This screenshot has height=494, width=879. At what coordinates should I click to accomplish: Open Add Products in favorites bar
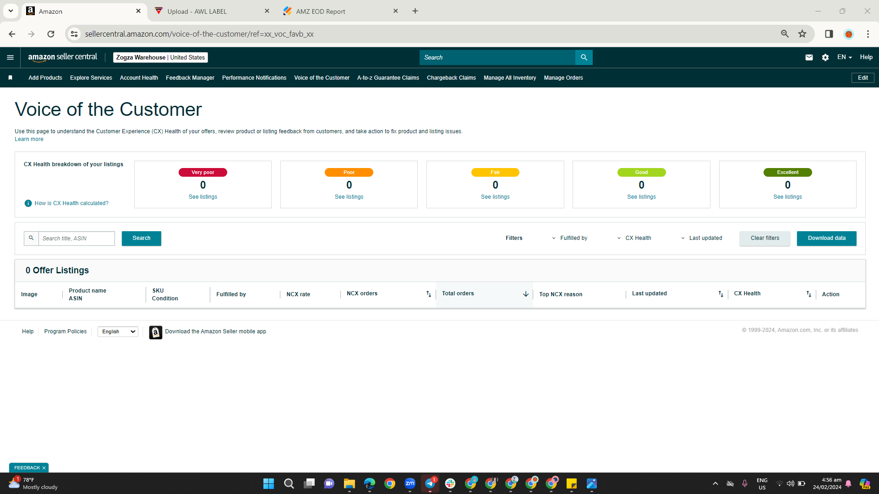[x=45, y=78]
